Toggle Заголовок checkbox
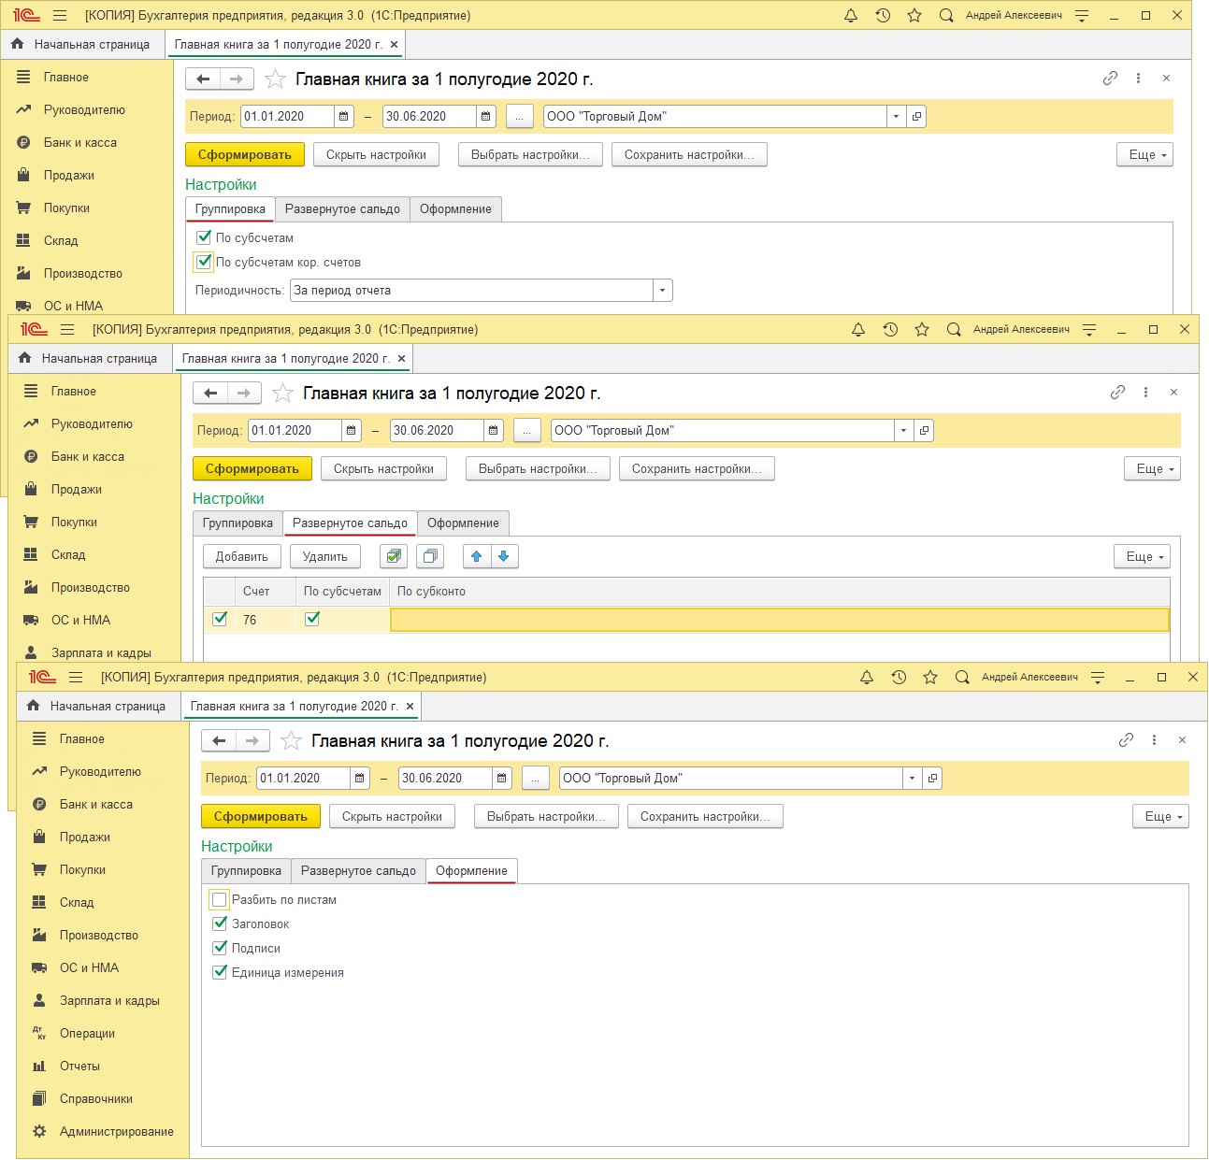The width and height of the screenshot is (1209, 1160). [220, 924]
